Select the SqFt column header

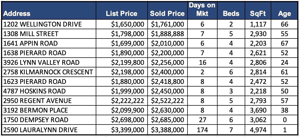tap(258, 14)
